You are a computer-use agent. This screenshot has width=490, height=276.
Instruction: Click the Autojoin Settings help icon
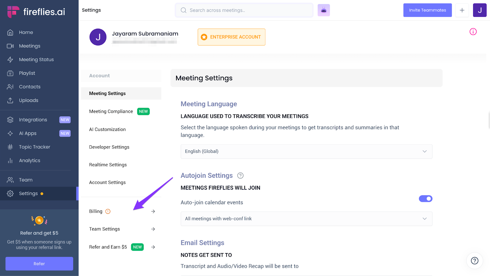click(240, 176)
